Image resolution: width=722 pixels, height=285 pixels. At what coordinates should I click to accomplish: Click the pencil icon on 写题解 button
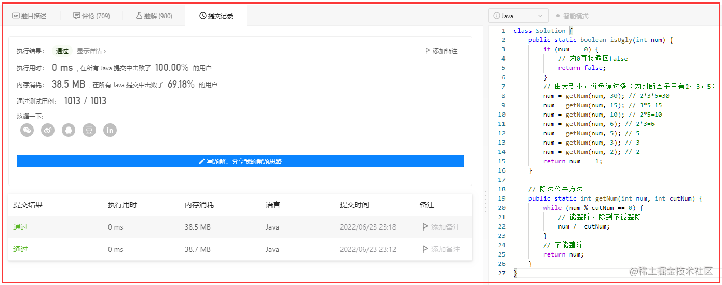tap(202, 161)
